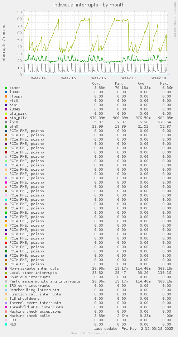Click the Machine check polls label

click(30, 315)
